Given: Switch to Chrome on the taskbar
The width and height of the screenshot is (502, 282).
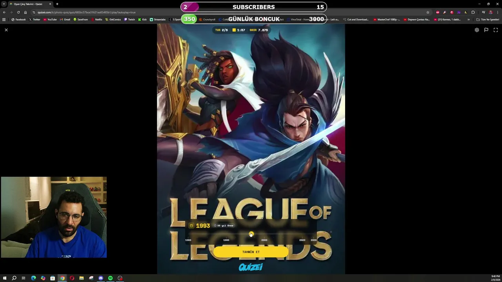Looking at the screenshot, I should click(x=62, y=278).
